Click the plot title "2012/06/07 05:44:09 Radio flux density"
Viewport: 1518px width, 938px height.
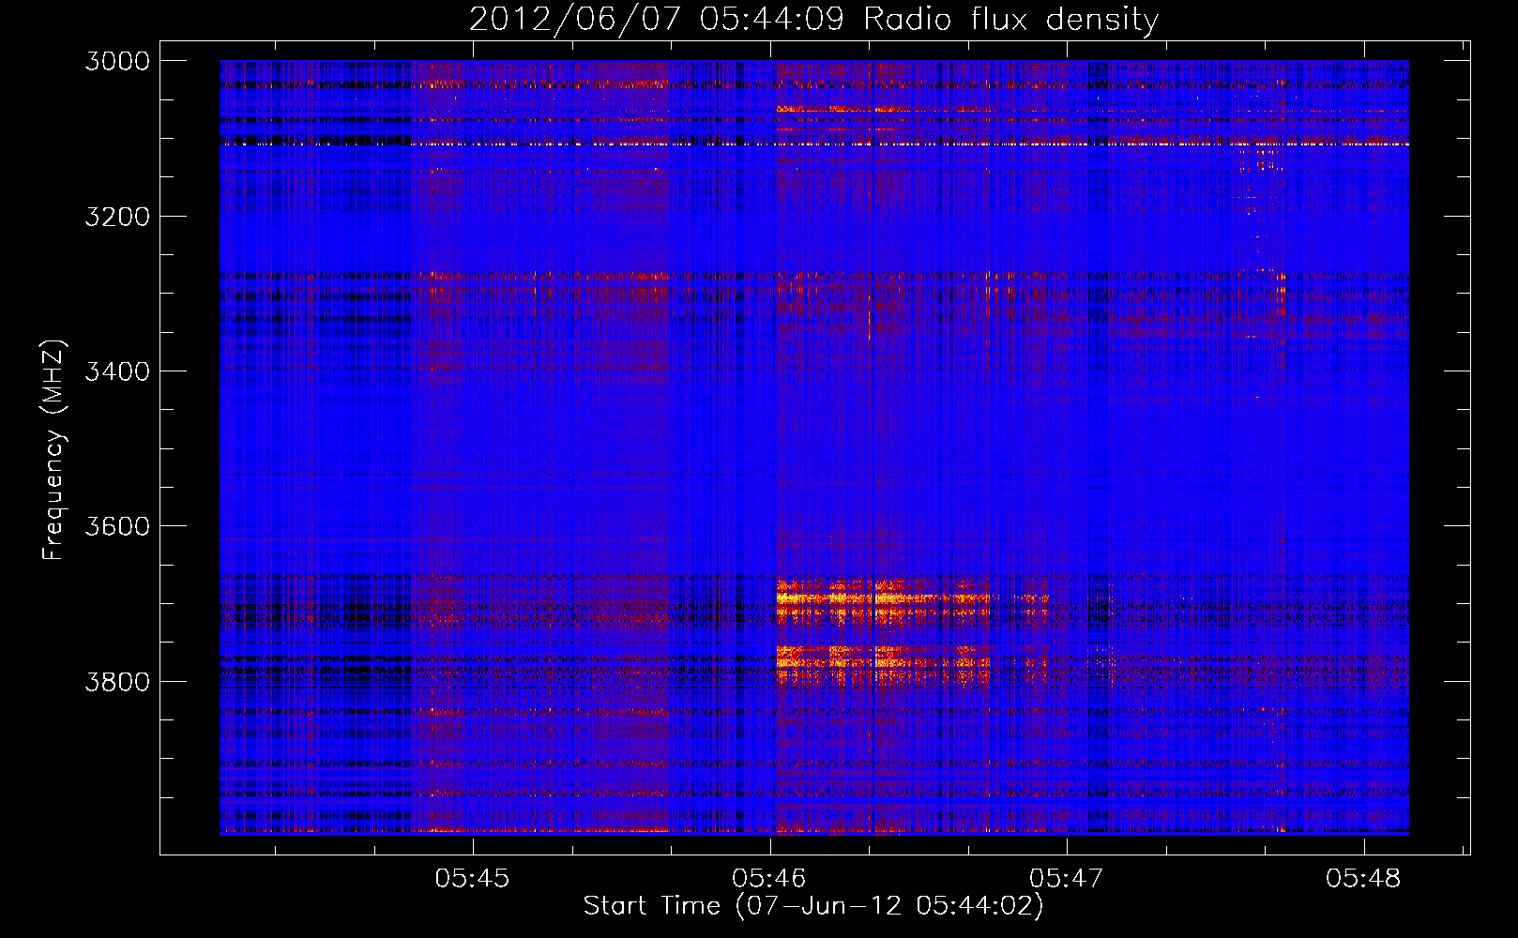pyautogui.click(x=813, y=20)
